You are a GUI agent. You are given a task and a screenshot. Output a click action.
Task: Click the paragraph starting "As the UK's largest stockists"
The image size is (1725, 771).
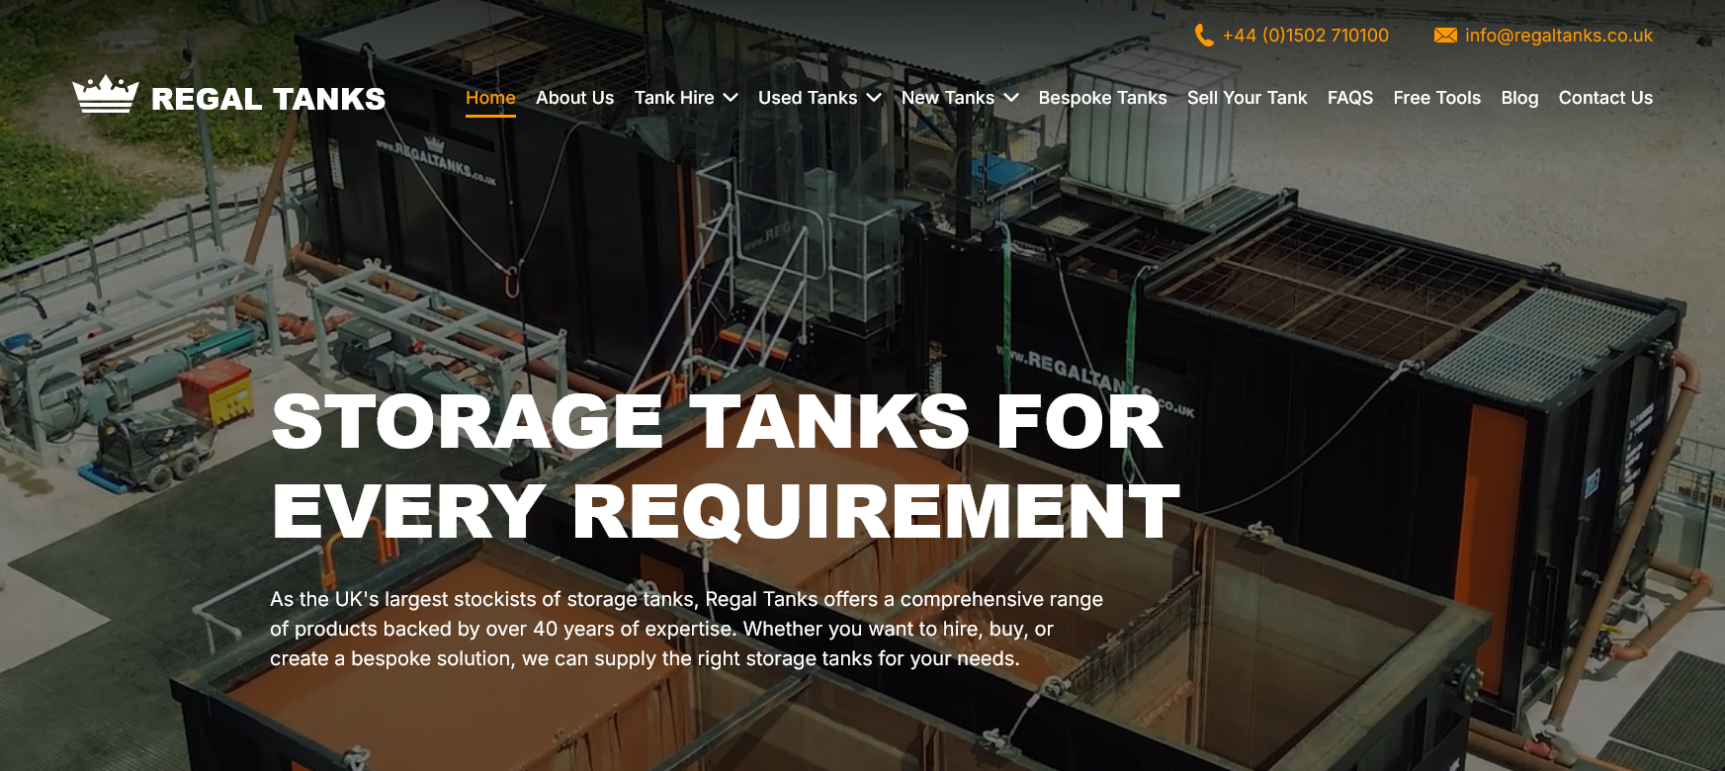point(686,629)
